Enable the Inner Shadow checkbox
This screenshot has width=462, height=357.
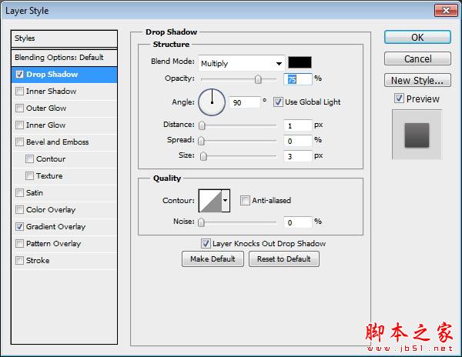(x=19, y=92)
